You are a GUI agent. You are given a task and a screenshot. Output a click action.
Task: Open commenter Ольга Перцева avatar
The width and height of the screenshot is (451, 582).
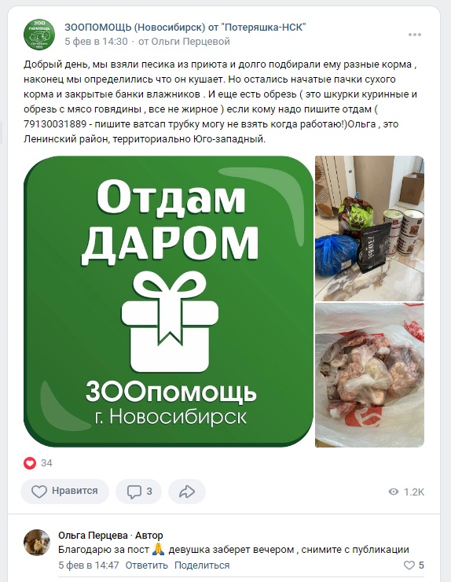[37, 543]
